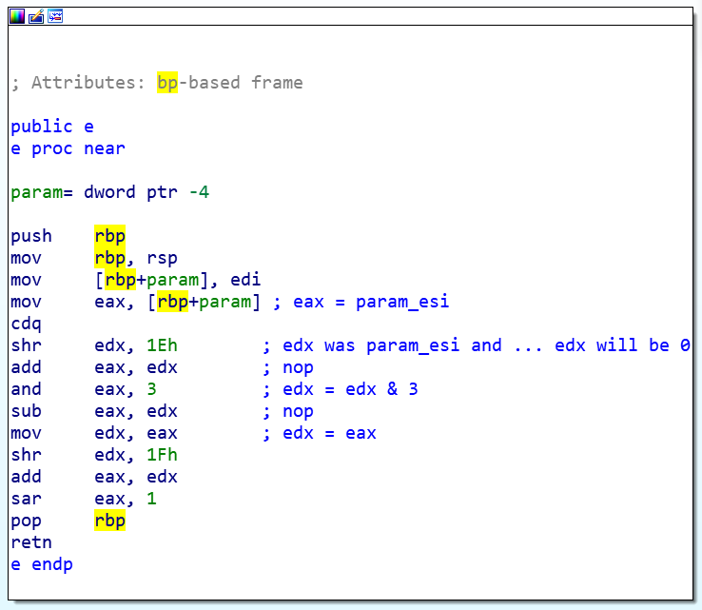The image size is (702, 610).
Task: Click the 'shr edx, 1Fh' instruction
Action: pos(94,456)
